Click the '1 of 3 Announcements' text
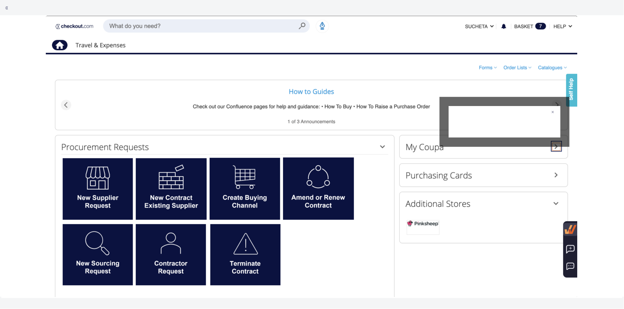624x309 pixels. click(x=311, y=122)
